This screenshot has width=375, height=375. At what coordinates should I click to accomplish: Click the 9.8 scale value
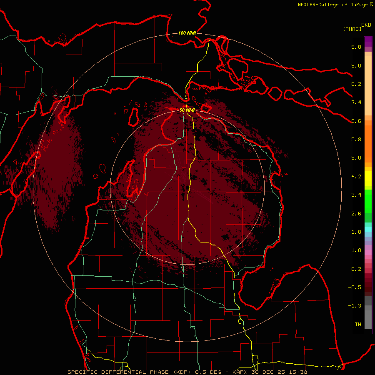tap(356, 47)
